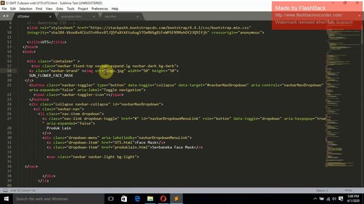Click the Produk Lain text on line 28
The width and height of the screenshot is (364, 204).
(x=59, y=128)
